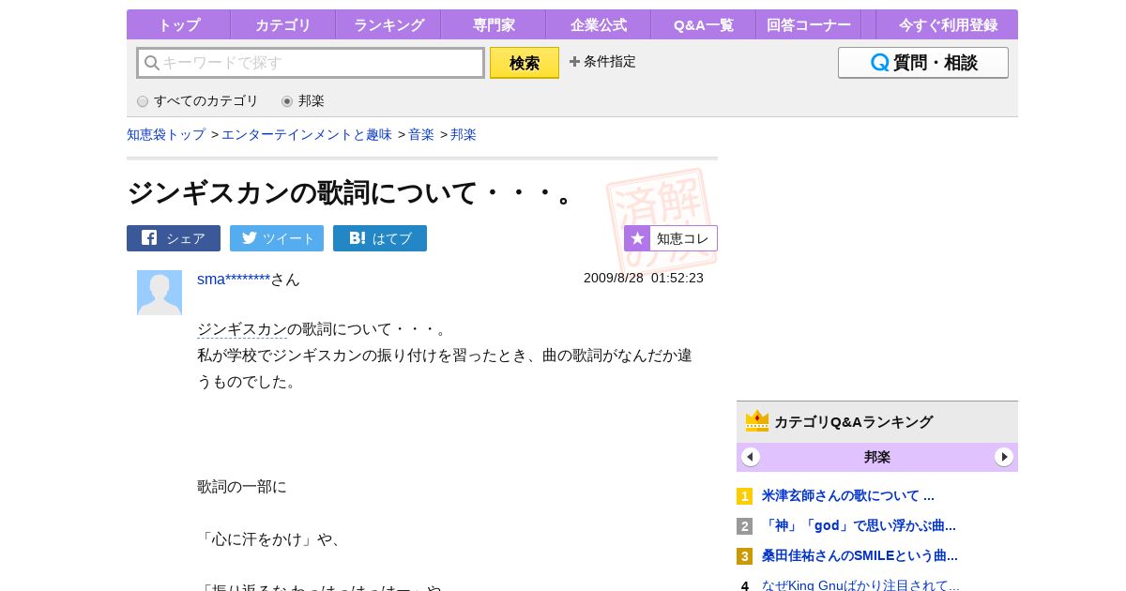Screen dimensions: 1126x591
Task: Click the post timestamp 2009/8/28 01:52:23
Action: click(x=644, y=278)
